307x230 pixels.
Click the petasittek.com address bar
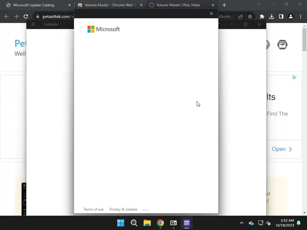(x=56, y=17)
